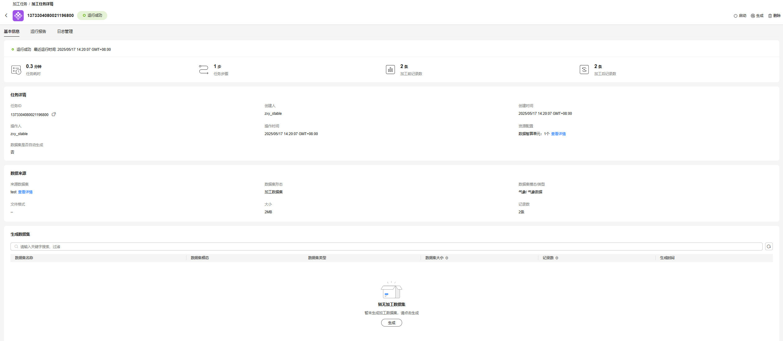Copy the task ID with copy icon
Image resolution: width=783 pixels, height=341 pixels.
54,114
